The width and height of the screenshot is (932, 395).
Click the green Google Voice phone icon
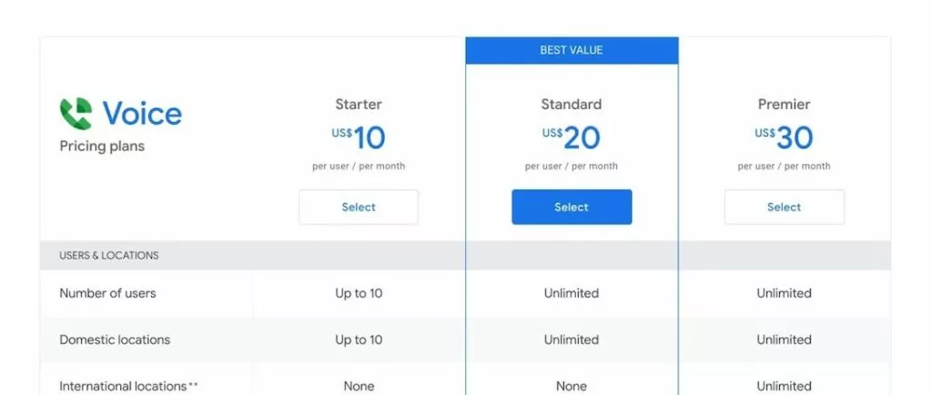click(76, 114)
